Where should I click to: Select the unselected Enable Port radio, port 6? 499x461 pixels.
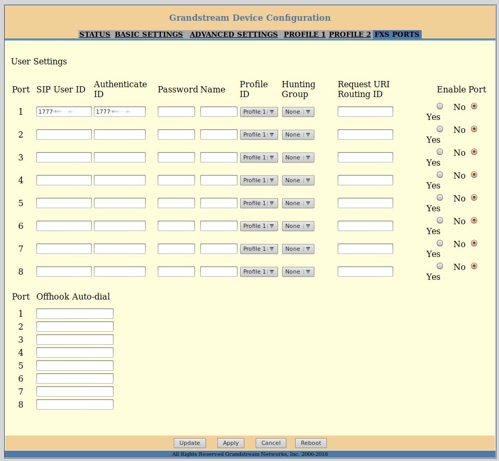pos(440,220)
